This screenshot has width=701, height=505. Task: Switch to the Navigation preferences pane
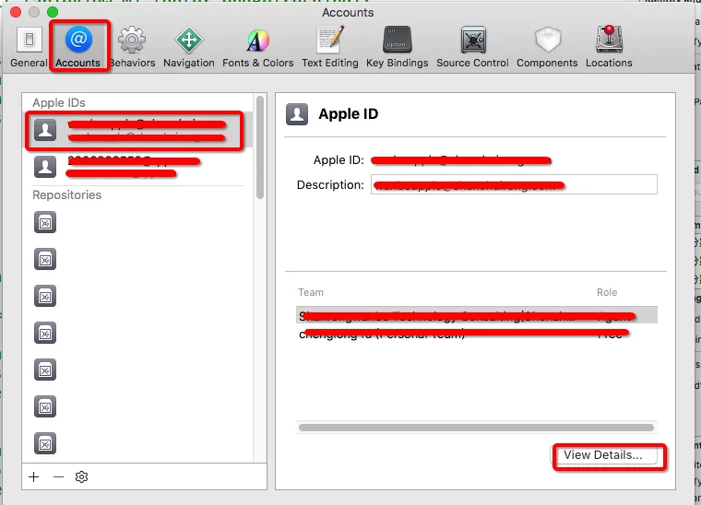(189, 47)
